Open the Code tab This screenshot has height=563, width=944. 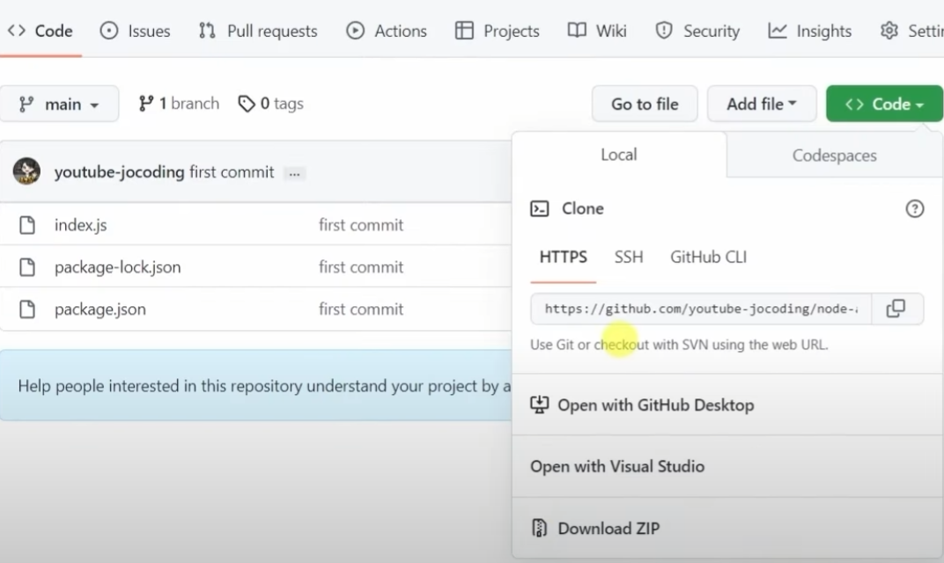tap(41, 31)
